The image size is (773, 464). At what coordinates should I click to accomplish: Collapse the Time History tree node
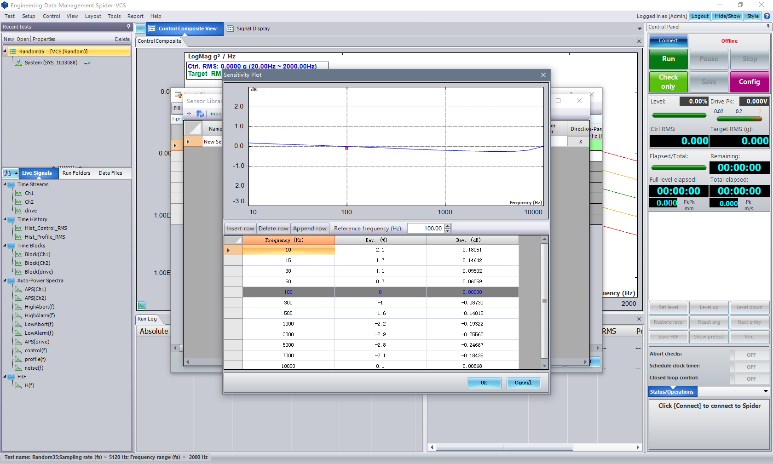pos(5,219)
